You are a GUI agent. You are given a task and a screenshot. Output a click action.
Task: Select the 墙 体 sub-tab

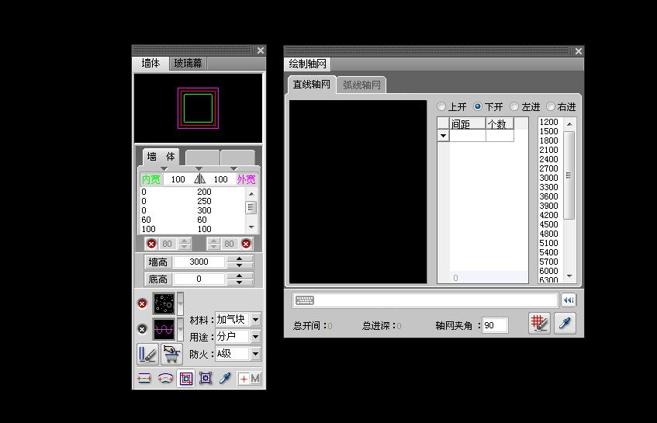click(161, 157)
